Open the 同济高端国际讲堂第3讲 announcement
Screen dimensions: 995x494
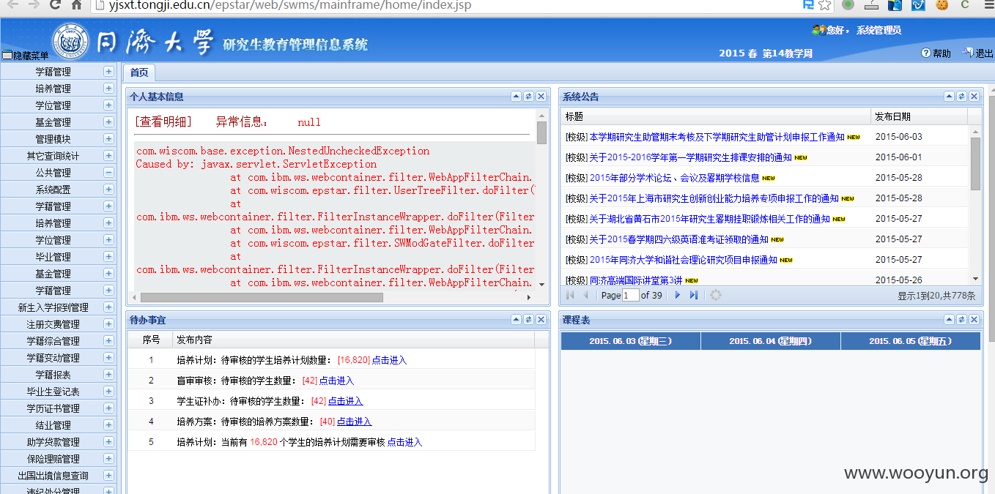pos(636,280)
